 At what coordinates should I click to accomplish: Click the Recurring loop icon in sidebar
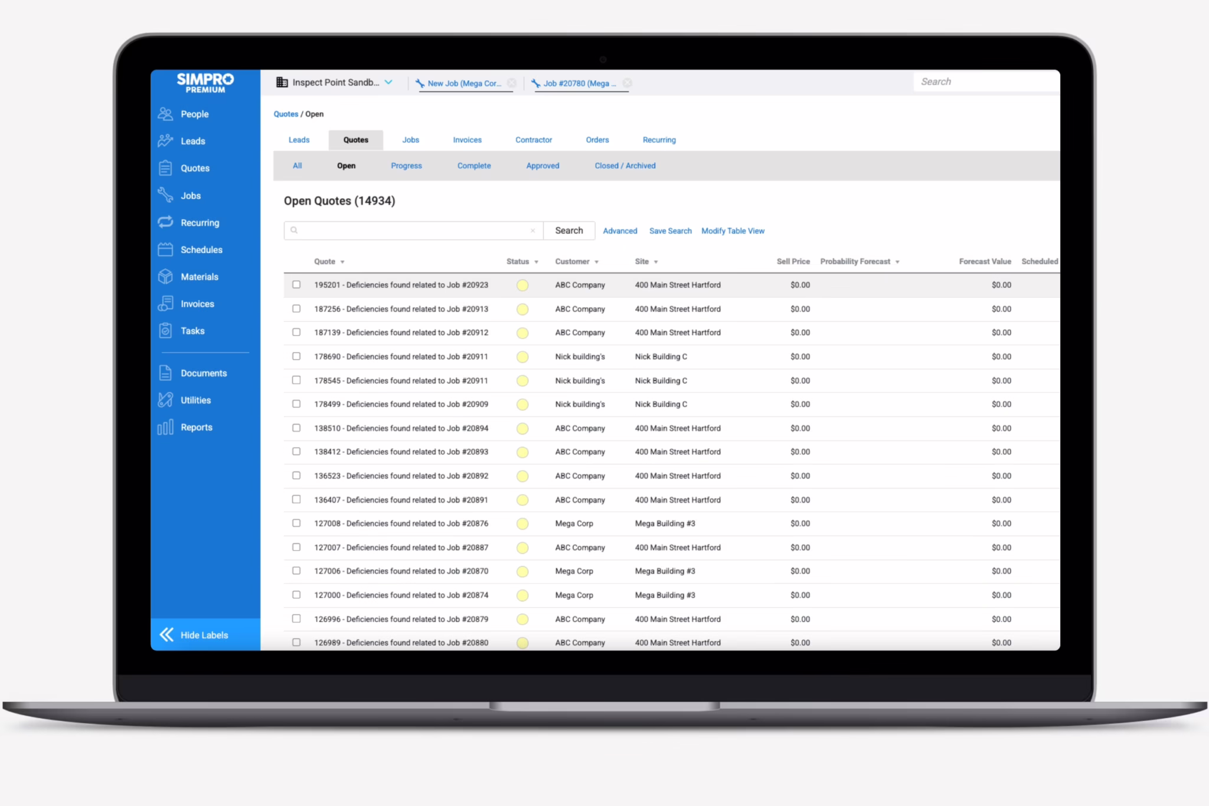point(165,222)
